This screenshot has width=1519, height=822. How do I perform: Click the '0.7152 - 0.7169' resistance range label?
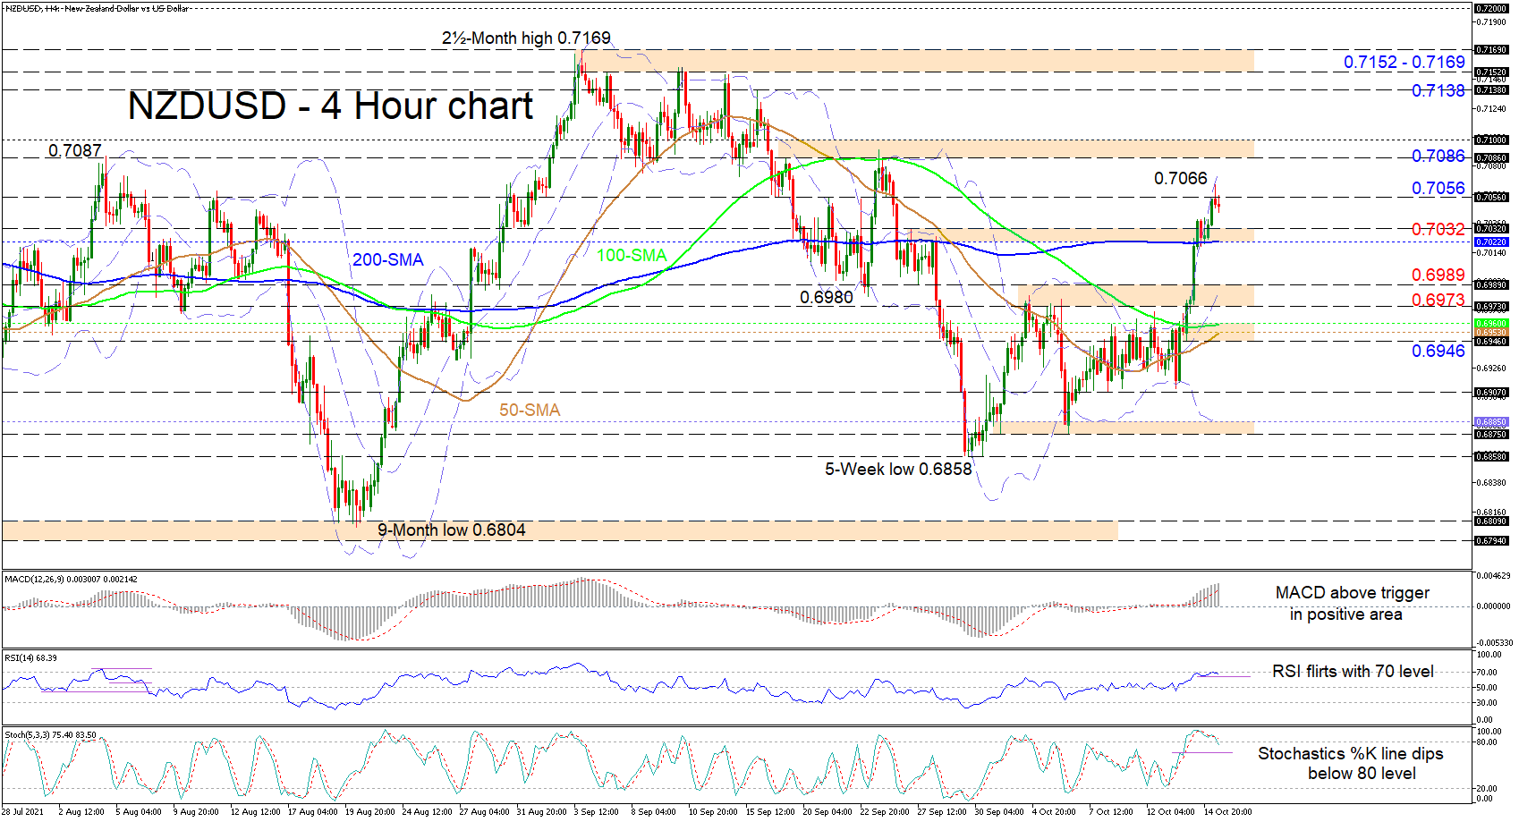pyautogui.click(x=1404, y=62)
